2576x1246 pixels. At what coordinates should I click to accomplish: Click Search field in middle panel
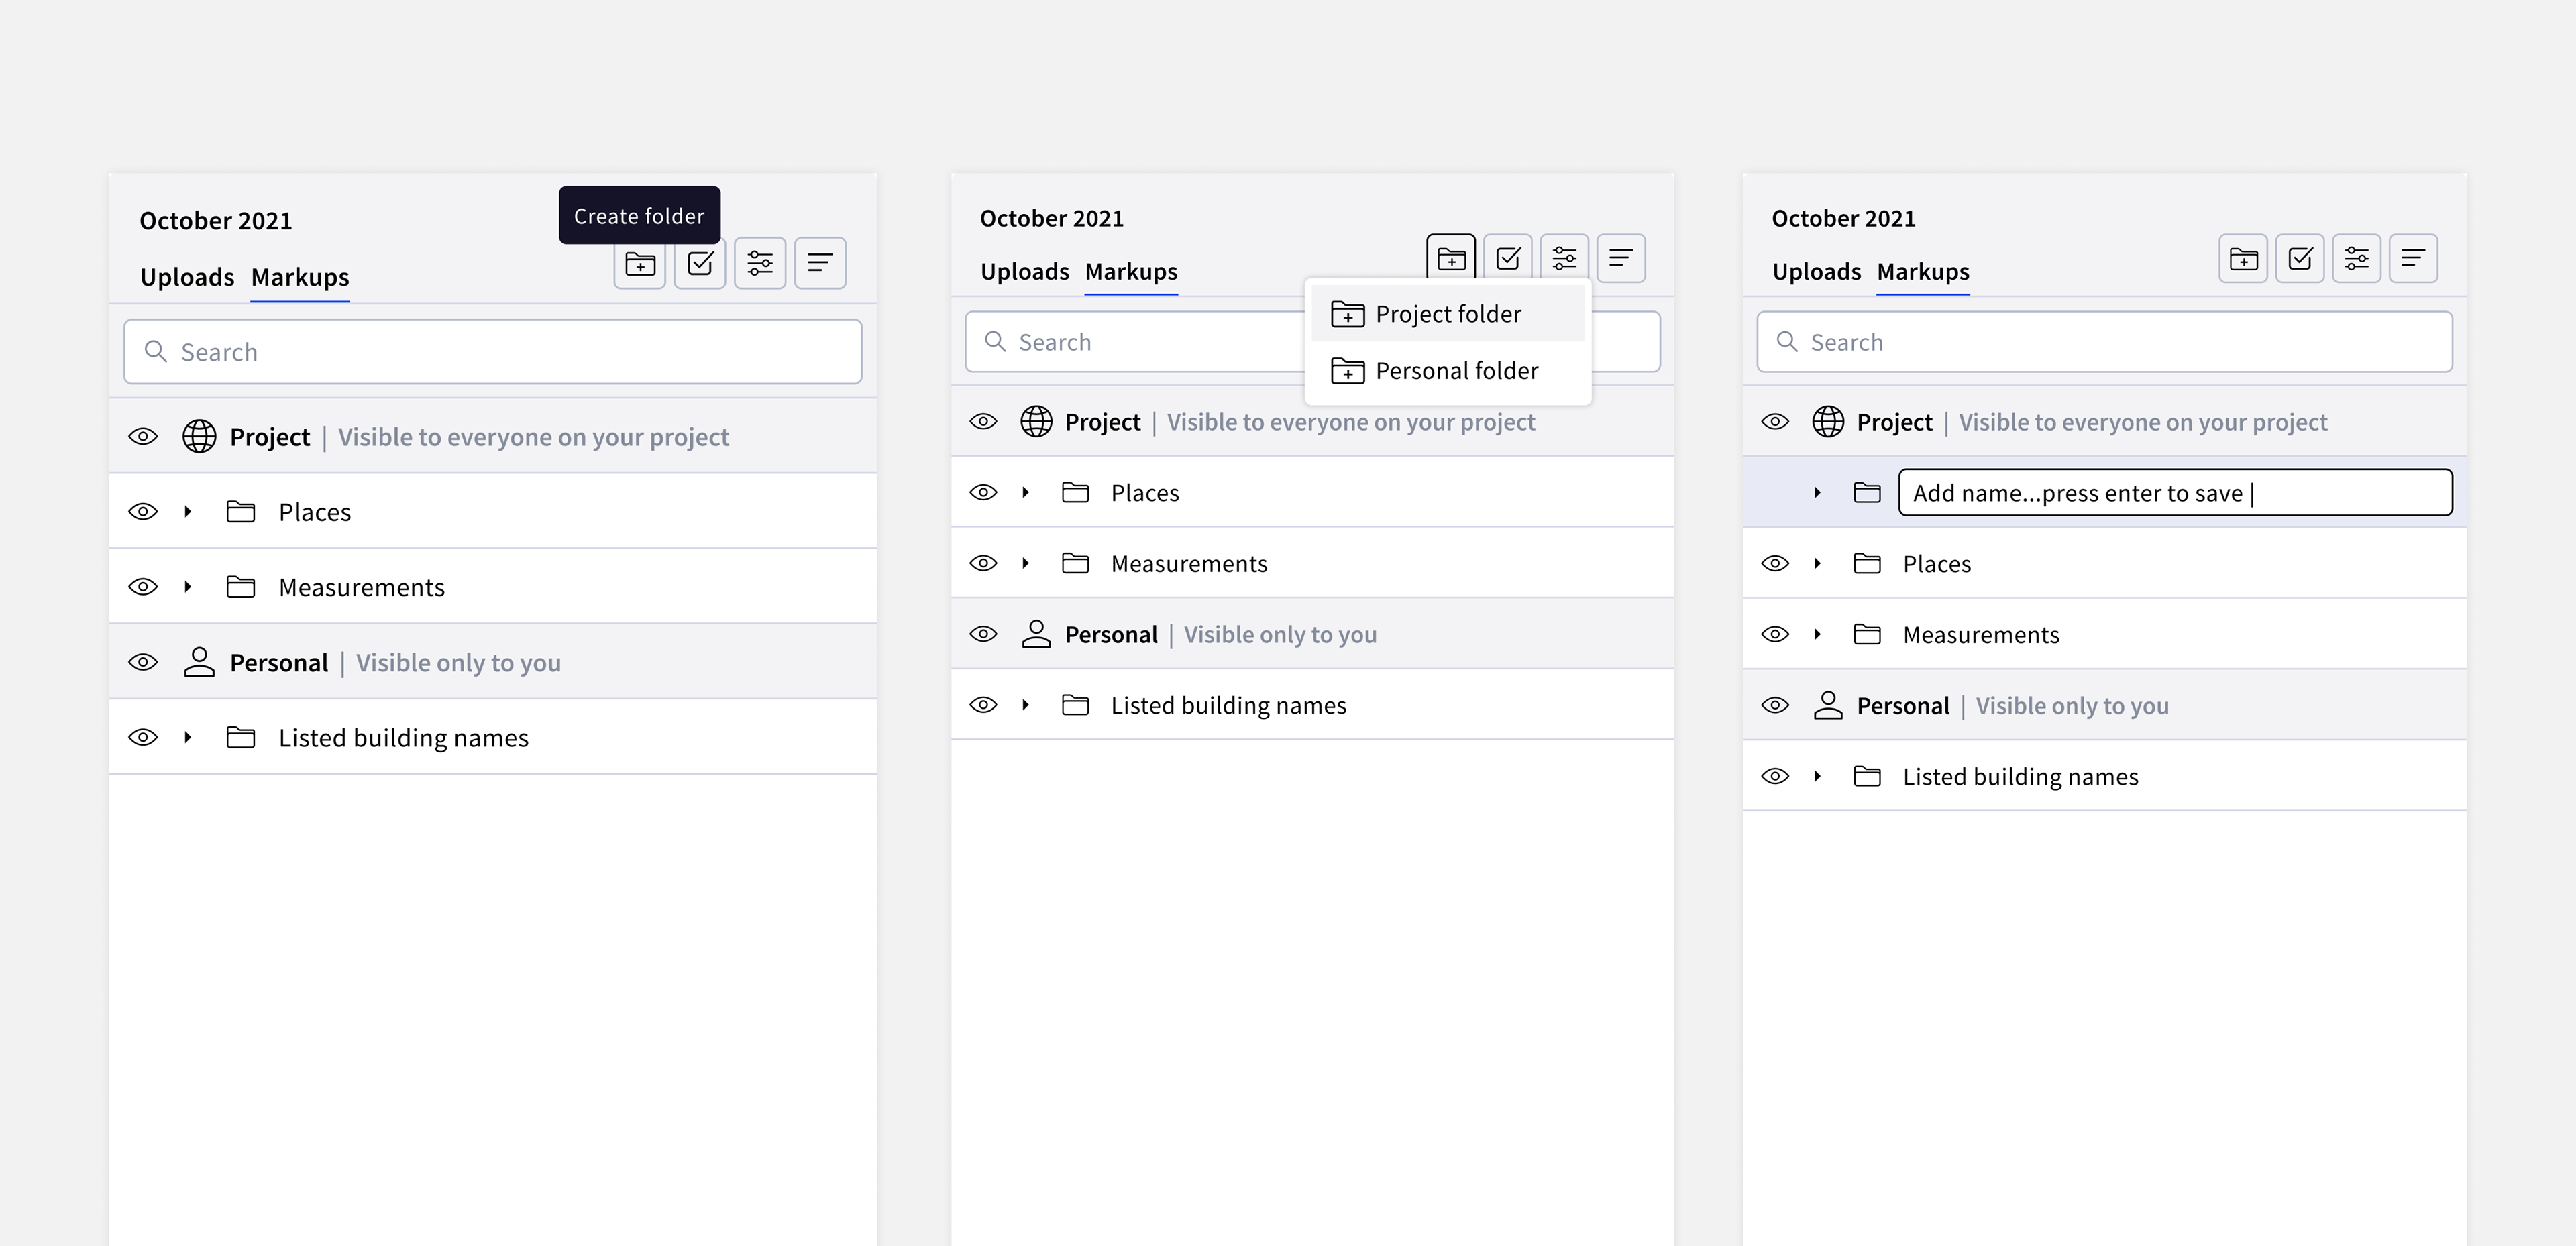tap(1312, 342)
